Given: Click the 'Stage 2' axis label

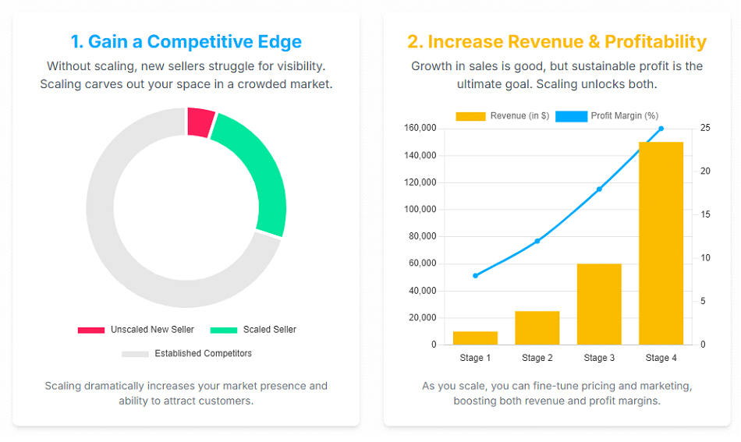Looking at the screenshot, I should click(x=537, y=358).
